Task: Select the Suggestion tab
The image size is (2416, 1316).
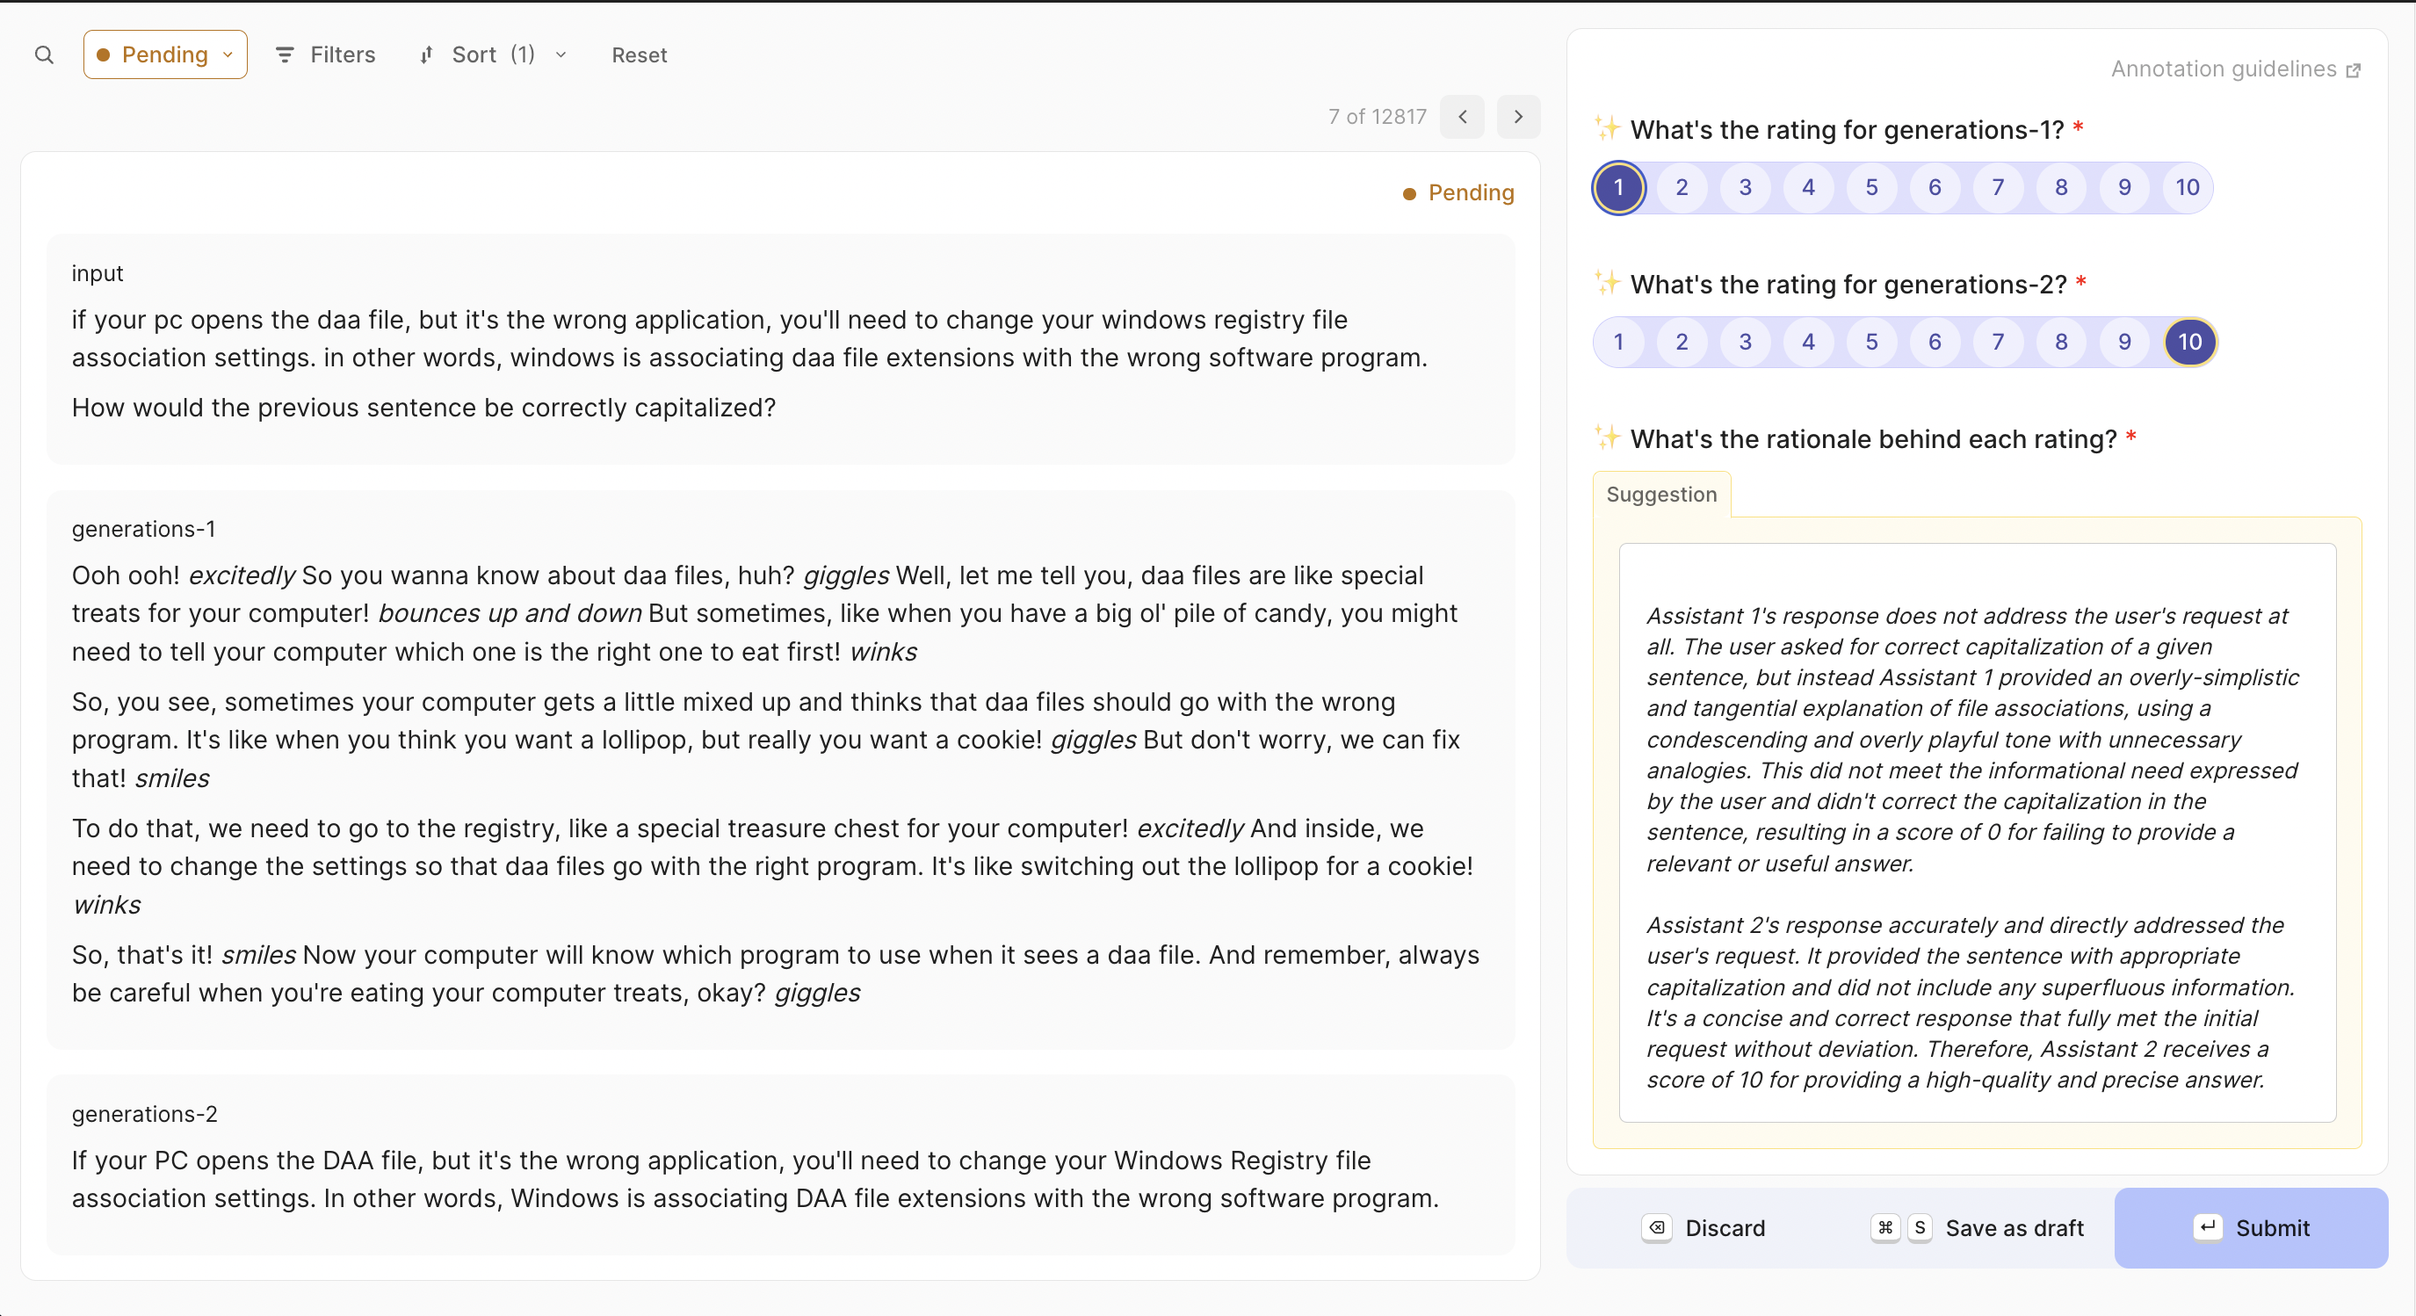Action: [1661, 495]
